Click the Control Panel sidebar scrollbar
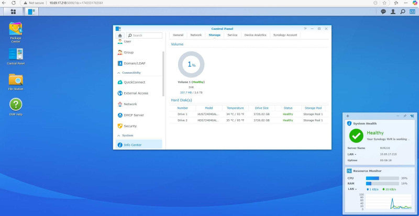 pyautogui.click(x=163, y=74)
